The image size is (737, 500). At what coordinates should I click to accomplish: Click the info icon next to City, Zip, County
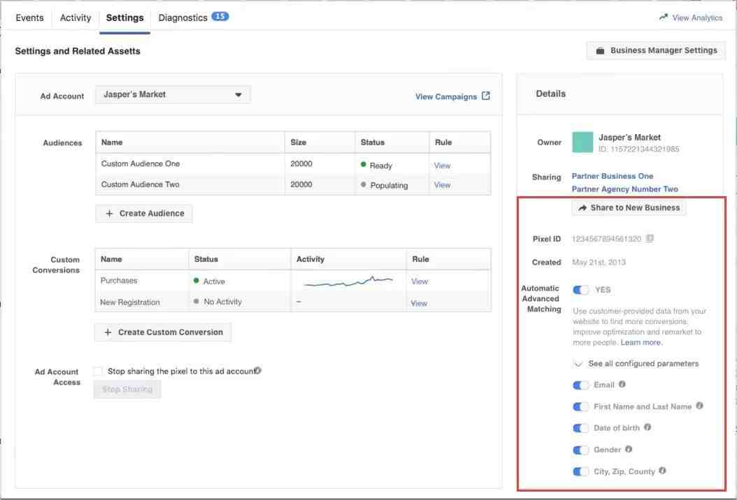point(662,471)
